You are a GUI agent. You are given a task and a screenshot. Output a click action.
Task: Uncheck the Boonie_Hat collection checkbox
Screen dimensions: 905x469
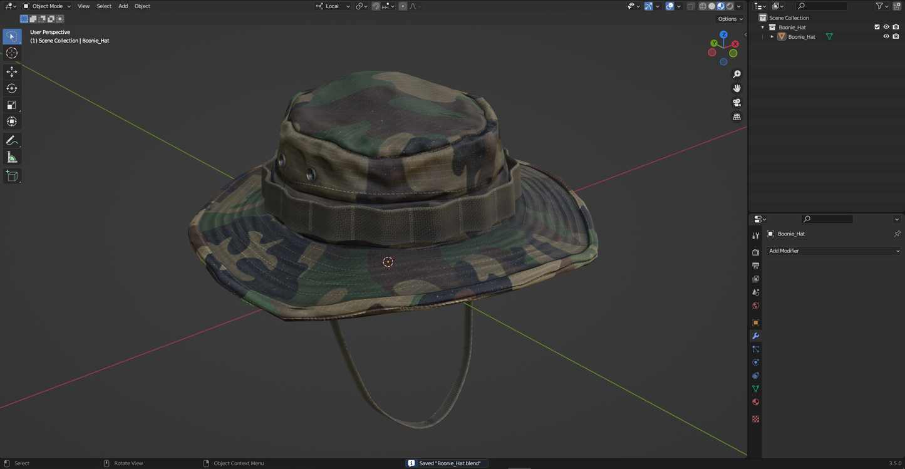(x=877, y=27)
